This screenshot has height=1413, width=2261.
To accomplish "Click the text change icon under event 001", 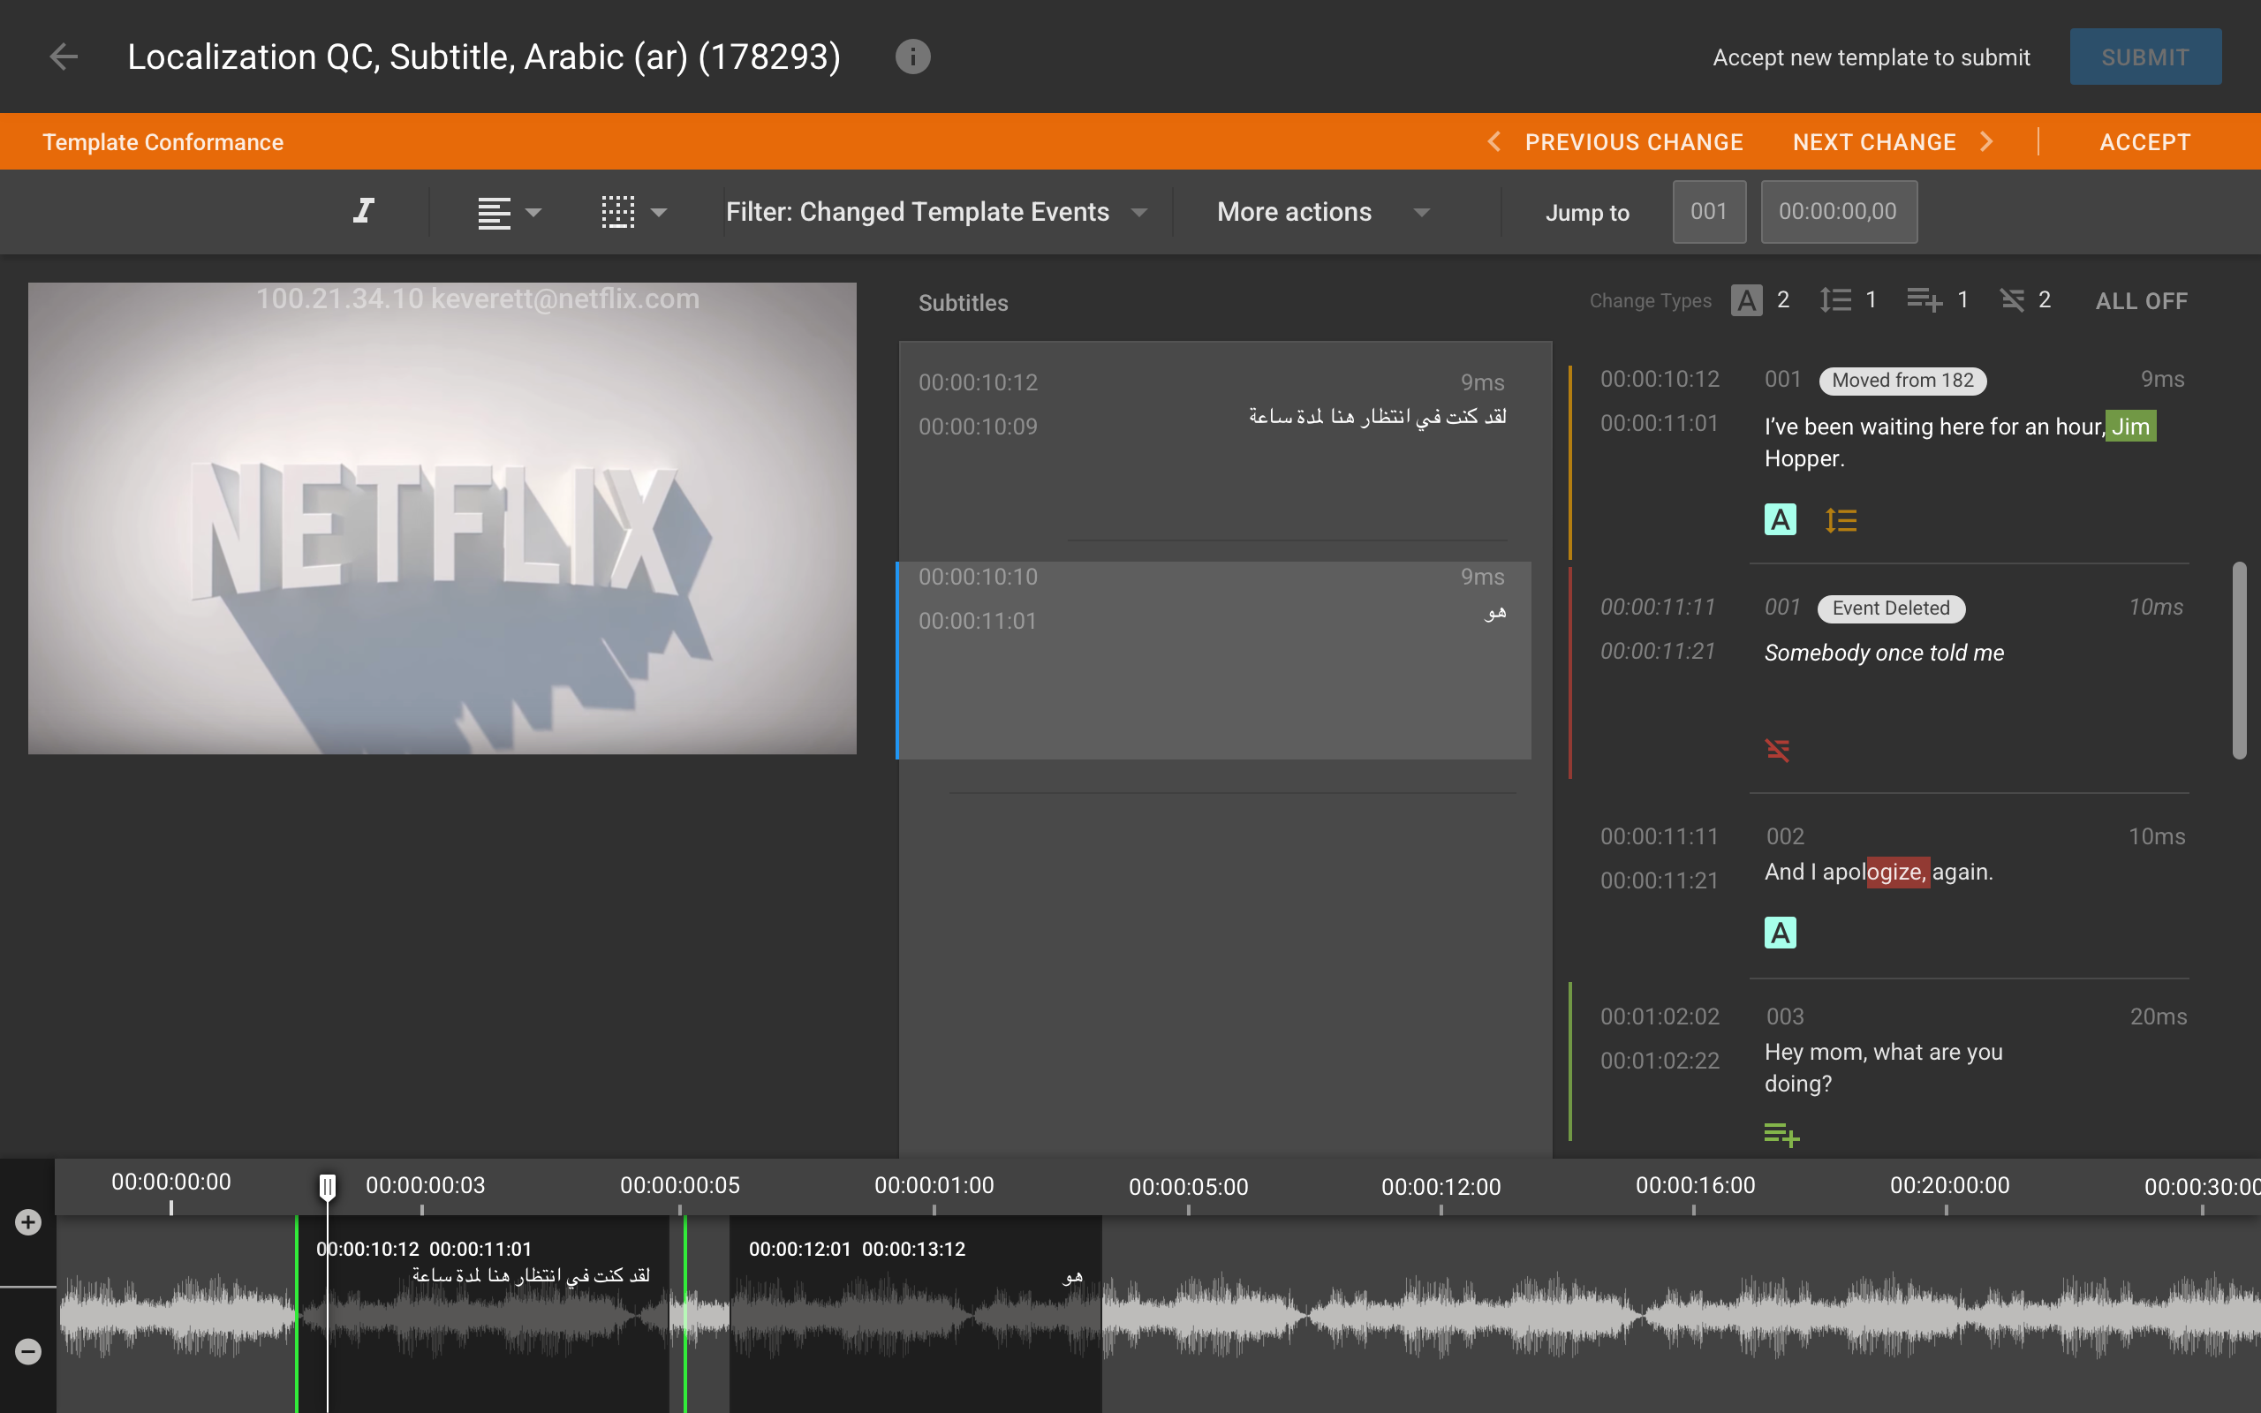I will click(x=1780, y=519).
